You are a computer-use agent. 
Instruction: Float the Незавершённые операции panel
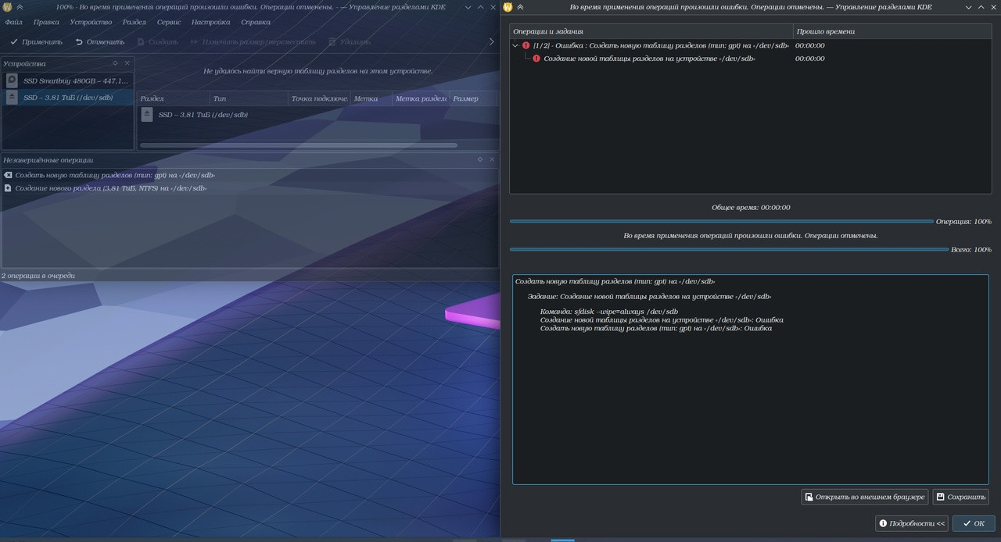tap(481, 159)
